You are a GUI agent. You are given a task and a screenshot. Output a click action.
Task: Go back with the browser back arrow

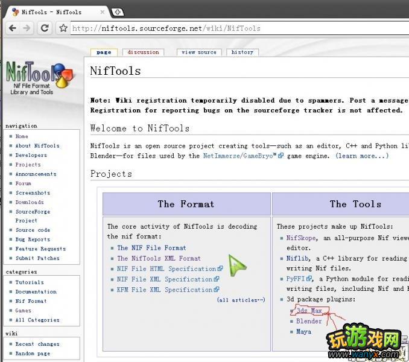pos(13,28)
